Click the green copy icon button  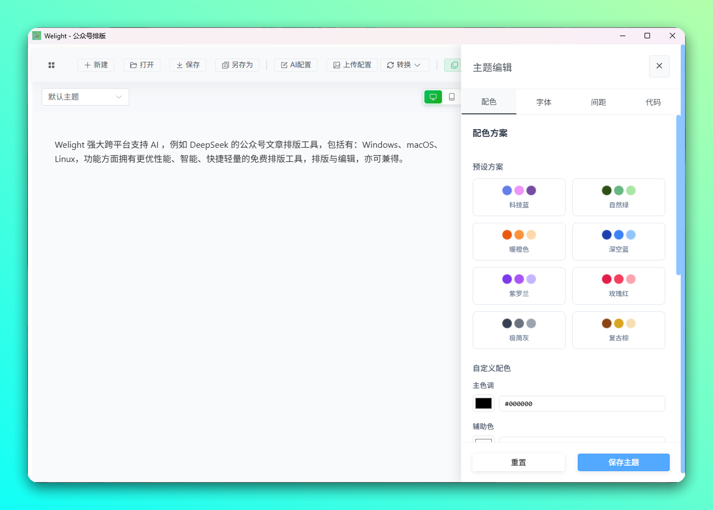pos(453,65)
